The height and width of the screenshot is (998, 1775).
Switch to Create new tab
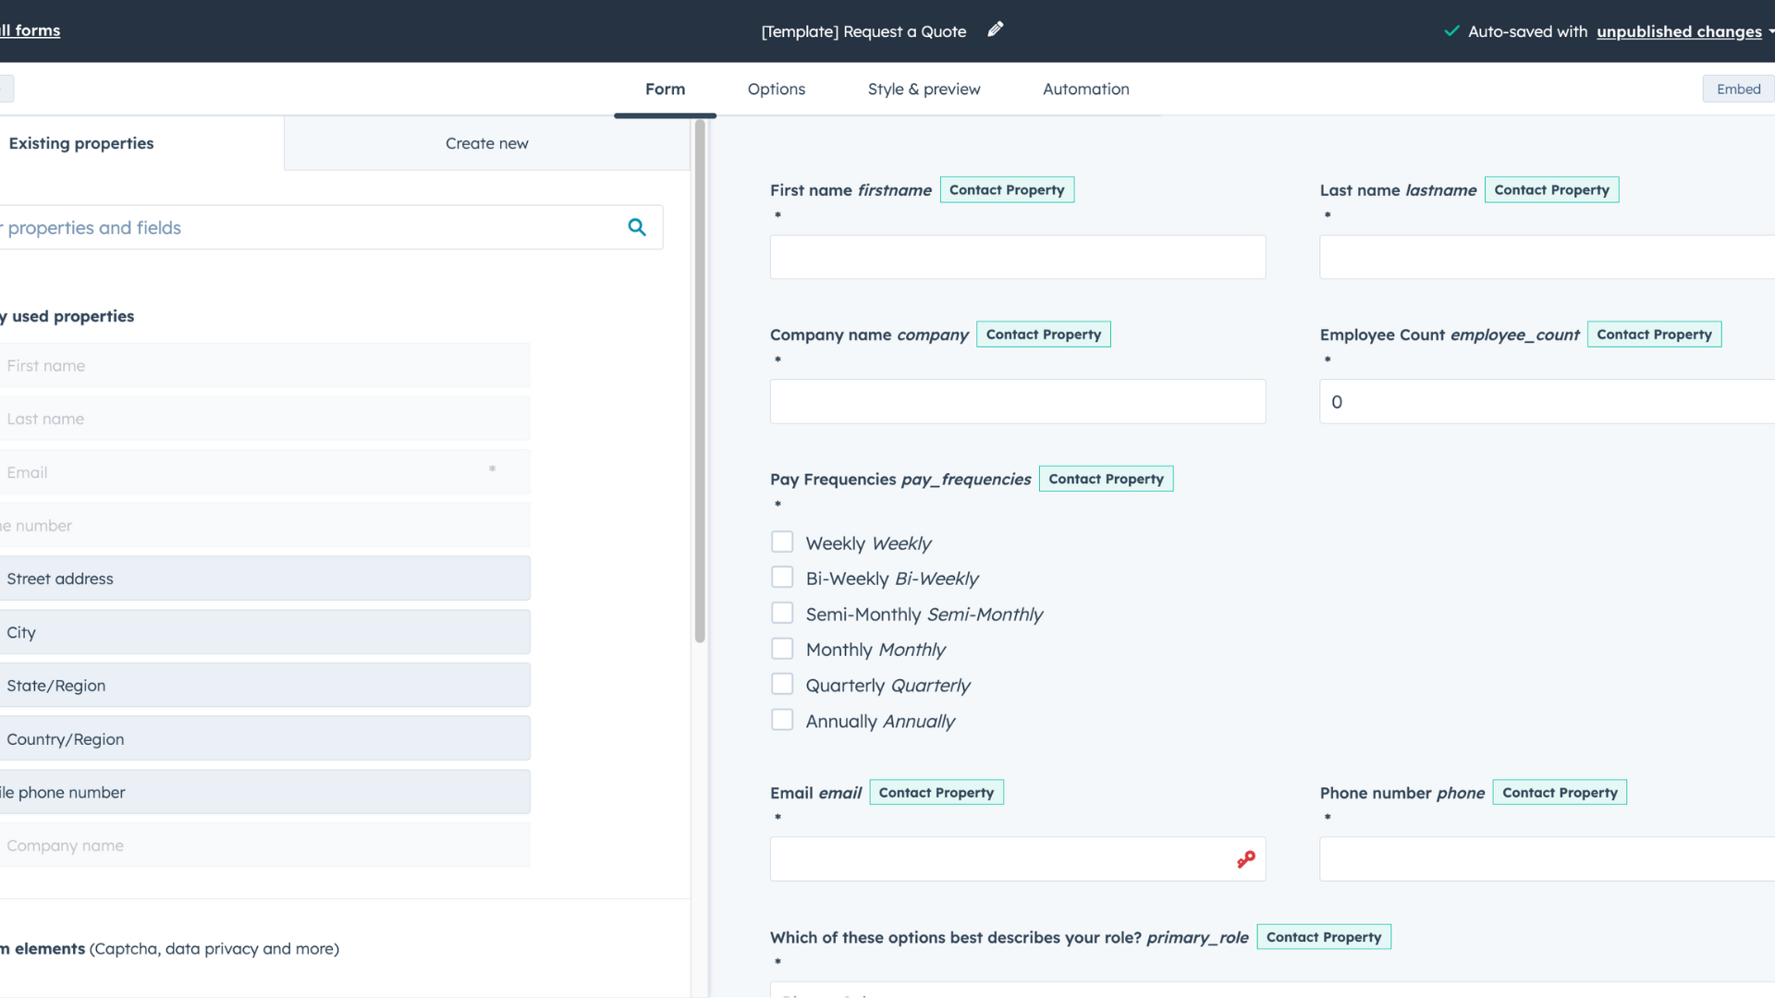pos(486,143)
